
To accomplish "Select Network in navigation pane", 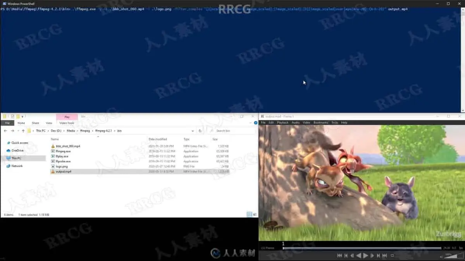I will click(x=17, y=166).
